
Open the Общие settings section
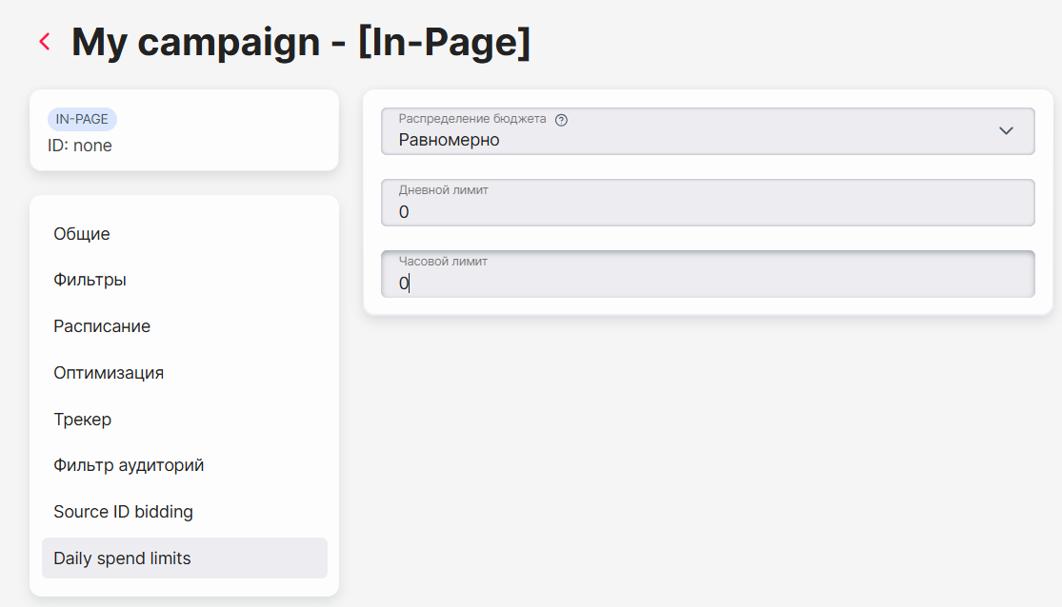coord(81,233)
